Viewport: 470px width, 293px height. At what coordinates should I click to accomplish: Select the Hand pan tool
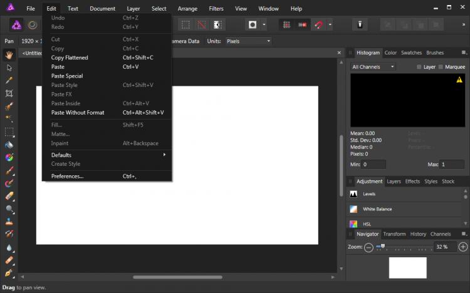[x=9, y=54]
